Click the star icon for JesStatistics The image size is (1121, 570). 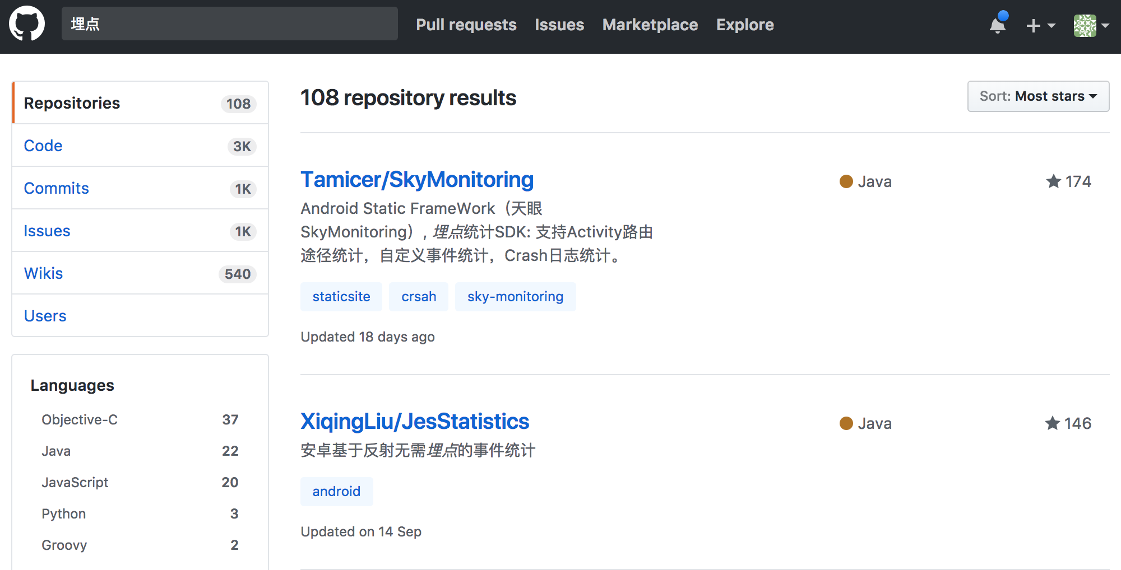coord(1053,423)
